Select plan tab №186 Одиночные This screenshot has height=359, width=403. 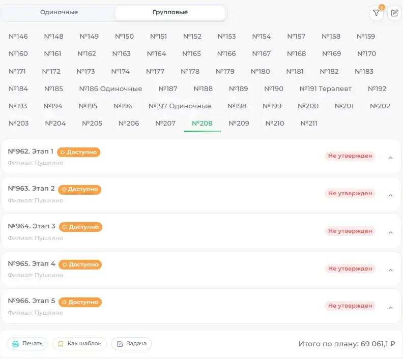(x=110, y=88)
